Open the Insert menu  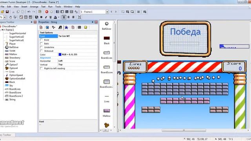[24, 7]
